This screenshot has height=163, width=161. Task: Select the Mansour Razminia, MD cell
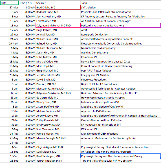point(58,88)
